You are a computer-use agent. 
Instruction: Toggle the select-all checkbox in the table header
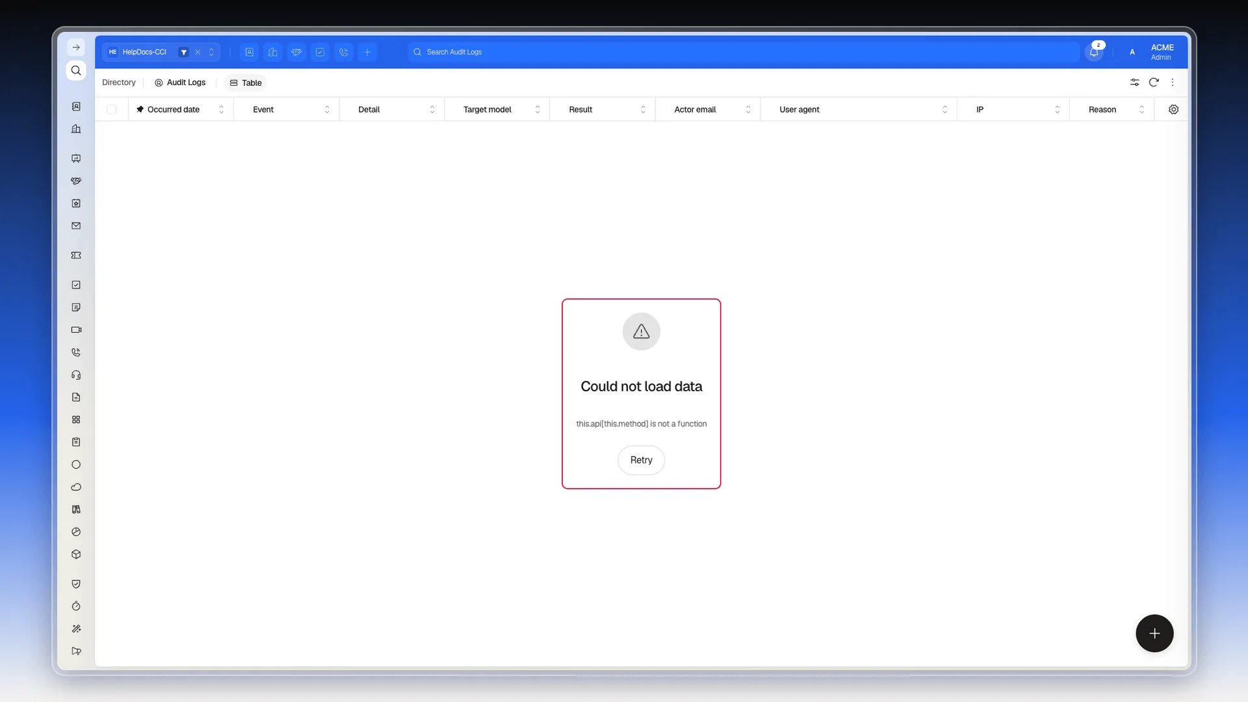(x=112, y=109)
